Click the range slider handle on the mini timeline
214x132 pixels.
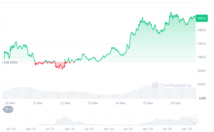point(194,120)
